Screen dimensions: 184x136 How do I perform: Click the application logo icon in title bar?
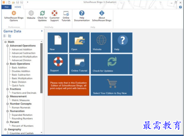[4, 2]
